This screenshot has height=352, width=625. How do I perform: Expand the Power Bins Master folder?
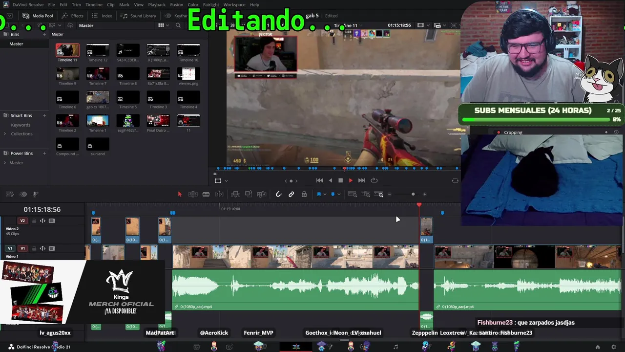(x=5, y=163)
